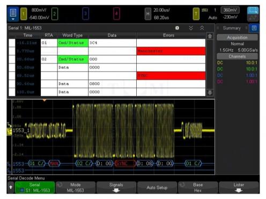Click the lister scroll up arrow

pos(210,36)
